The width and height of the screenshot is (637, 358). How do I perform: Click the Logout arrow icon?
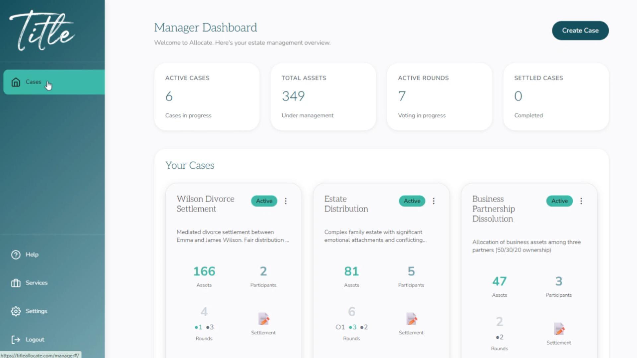(16, 339)
